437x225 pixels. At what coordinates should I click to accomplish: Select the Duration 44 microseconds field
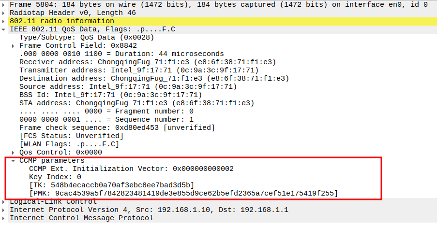point(121,54)
